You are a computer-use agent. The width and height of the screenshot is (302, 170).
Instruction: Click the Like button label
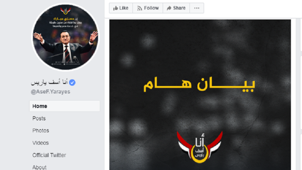[123, 8]
